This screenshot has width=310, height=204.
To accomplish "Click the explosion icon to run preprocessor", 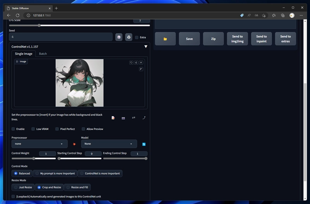I will click(74, 144).
